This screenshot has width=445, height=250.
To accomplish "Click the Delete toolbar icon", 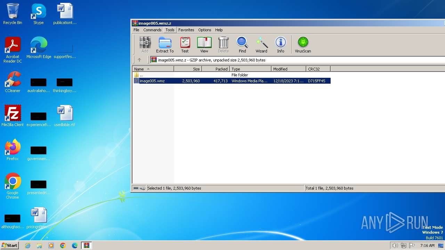I will pyautogui.click(x=223, y=45).
